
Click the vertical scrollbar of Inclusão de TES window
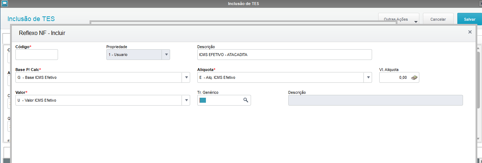(478, 80)
